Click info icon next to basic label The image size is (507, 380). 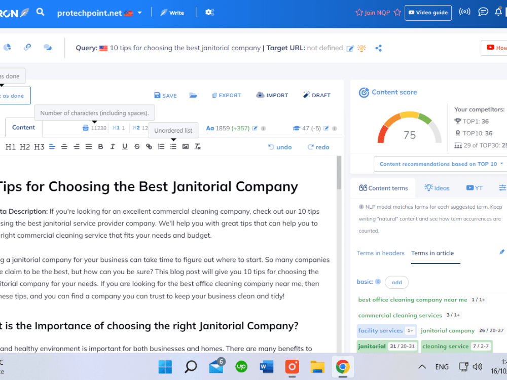click(378, 281)
